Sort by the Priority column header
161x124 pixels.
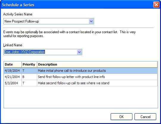coord(29,64)
